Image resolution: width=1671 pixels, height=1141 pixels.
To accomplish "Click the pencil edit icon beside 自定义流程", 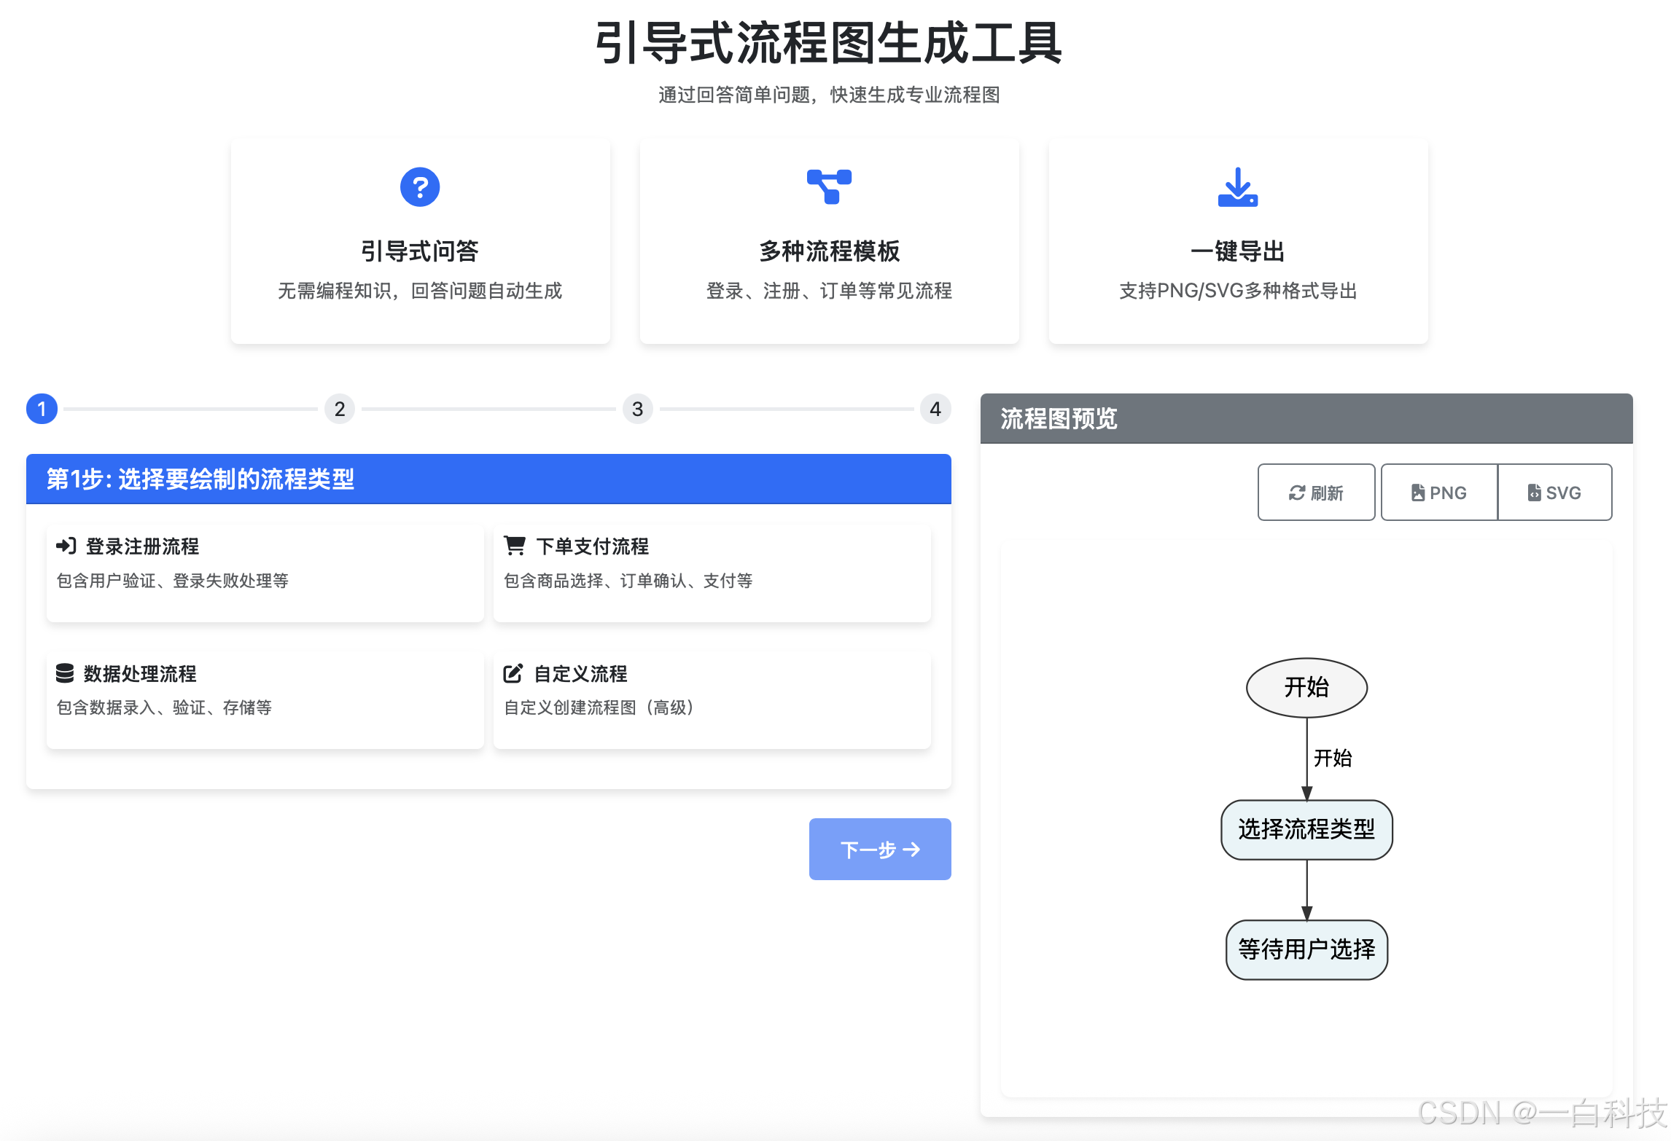I will click(x=515, y=673).
